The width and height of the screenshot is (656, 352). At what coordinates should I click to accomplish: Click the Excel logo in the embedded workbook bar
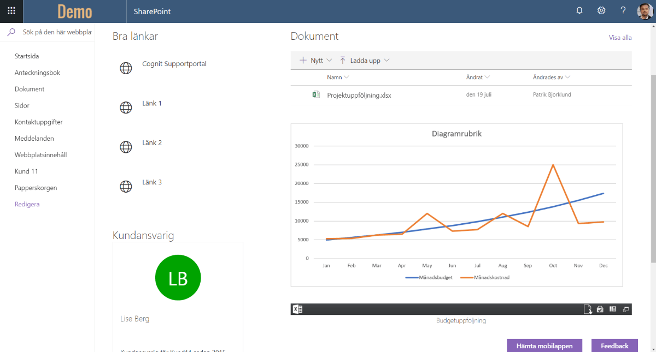coord(298,309)
